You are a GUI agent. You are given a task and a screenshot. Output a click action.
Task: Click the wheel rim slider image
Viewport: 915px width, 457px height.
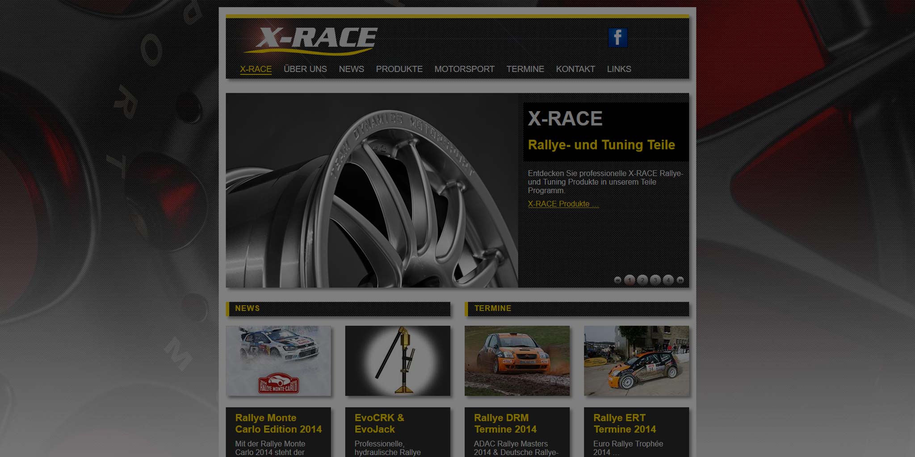click(x=372, y=190)
